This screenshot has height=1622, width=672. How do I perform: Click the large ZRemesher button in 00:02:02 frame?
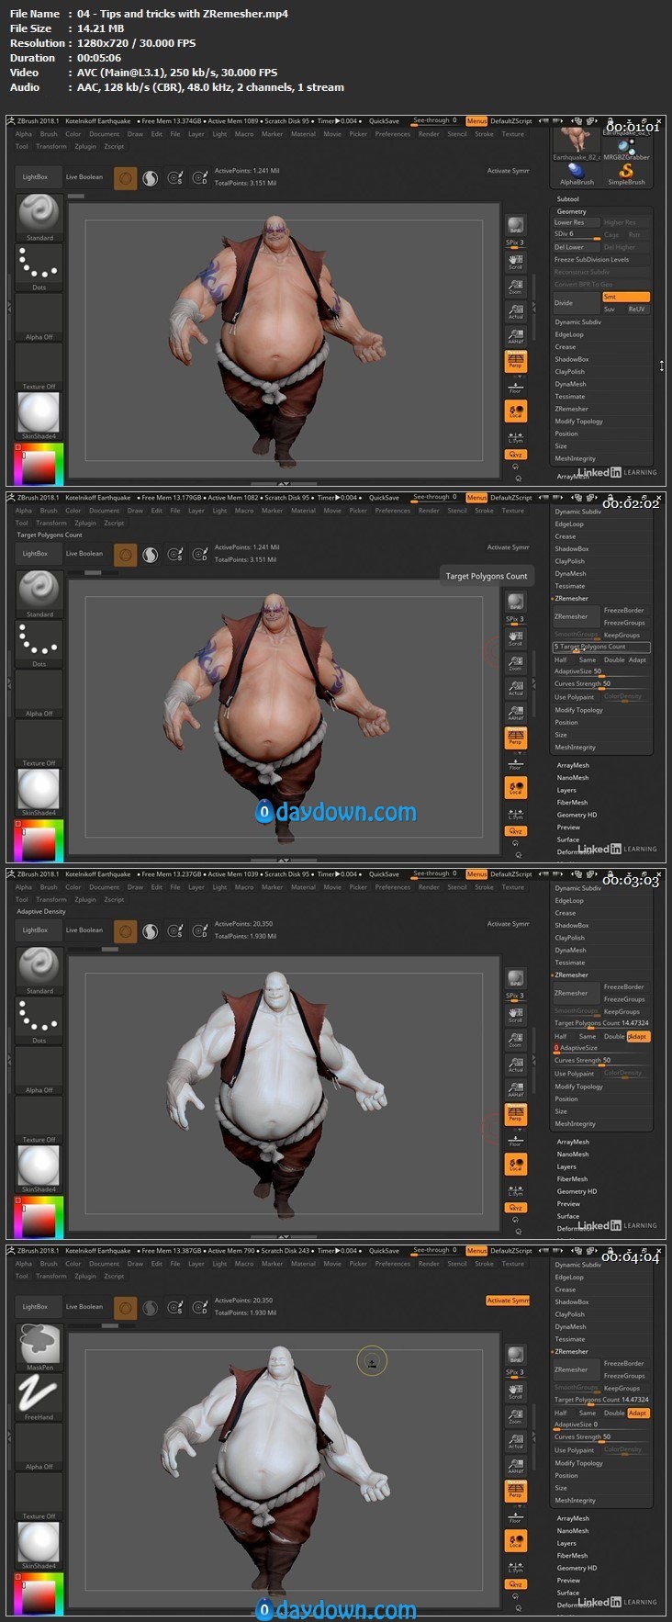pyautogui.click(x=576, y=616)
